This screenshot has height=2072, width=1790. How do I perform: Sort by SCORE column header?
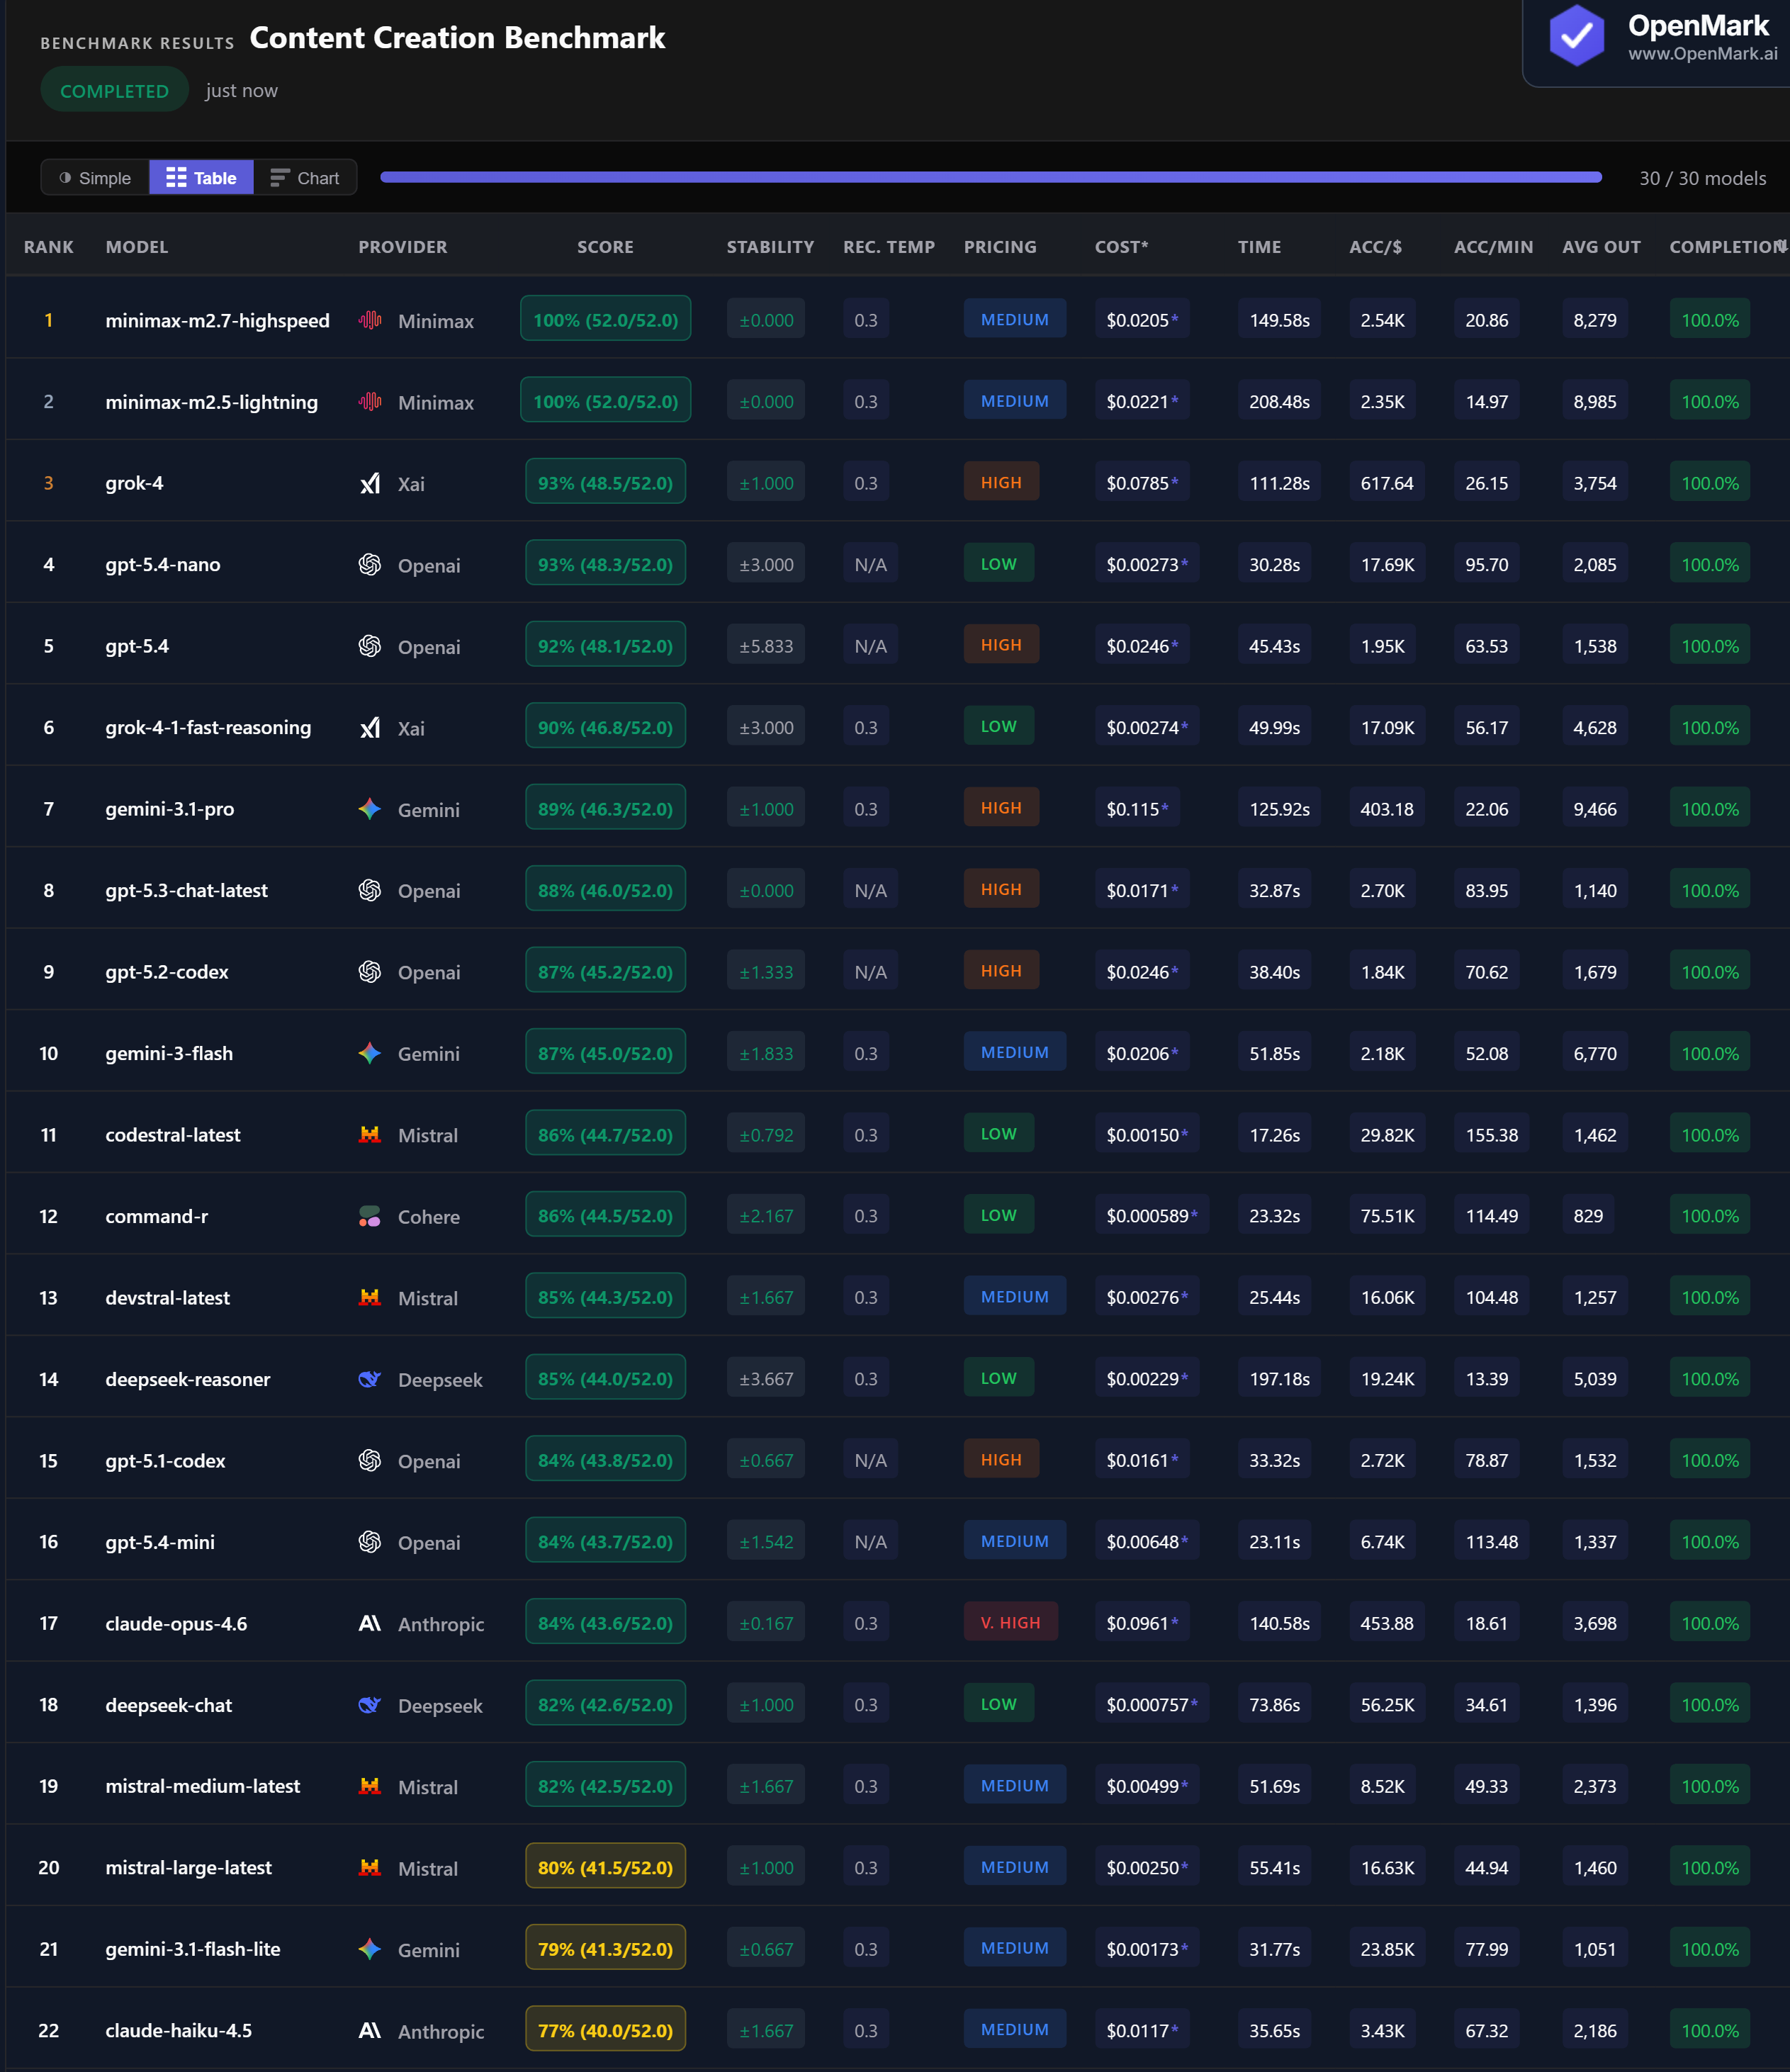click(x=605, y=247)
